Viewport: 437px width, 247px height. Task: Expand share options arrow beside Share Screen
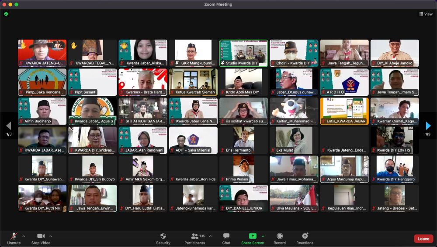point(263,236)
